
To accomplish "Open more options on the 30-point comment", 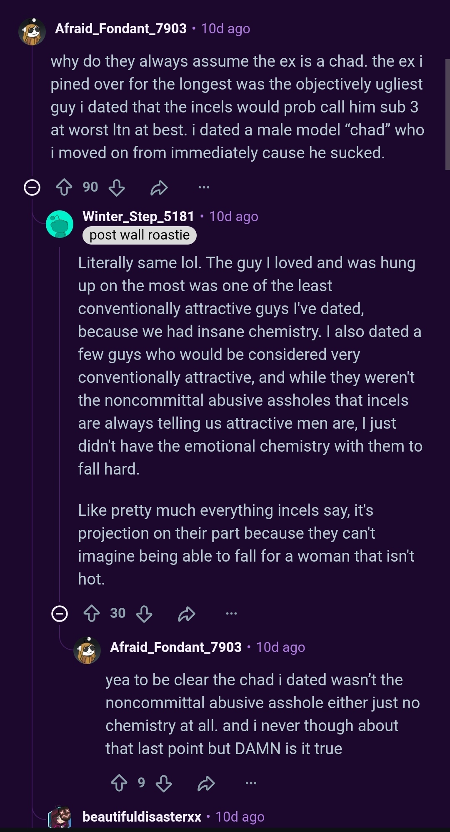I will click(231, 613).
